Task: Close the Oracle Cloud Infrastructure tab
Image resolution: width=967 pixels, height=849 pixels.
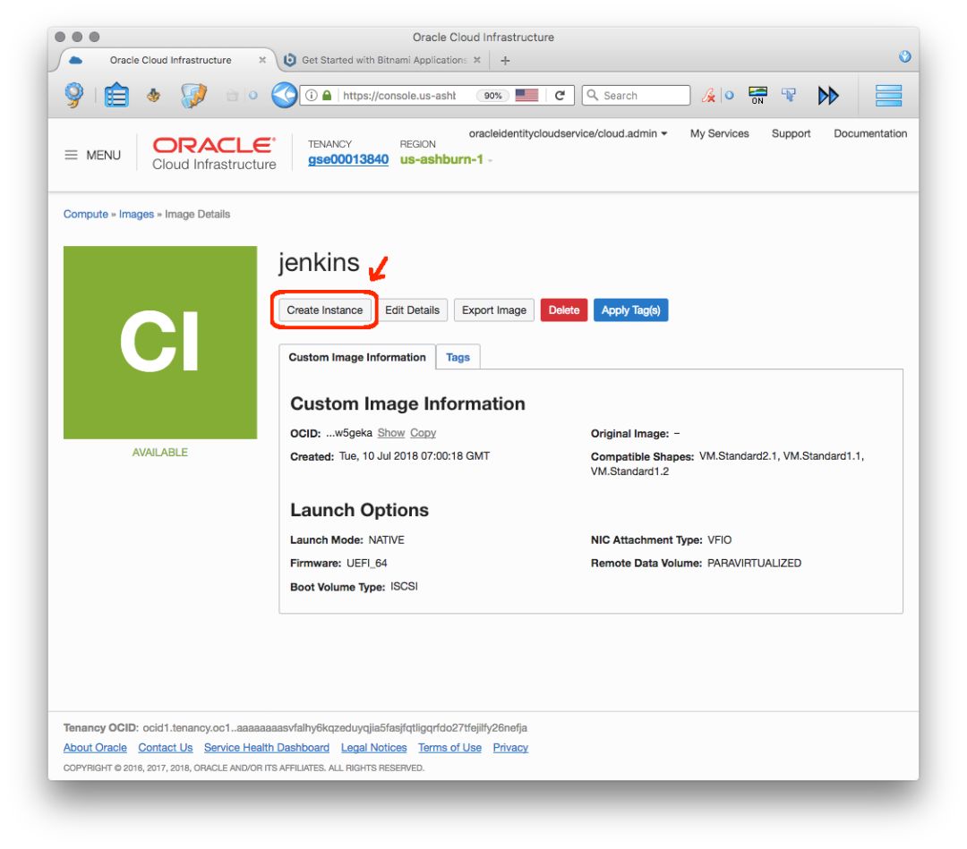Action: [x=262, y=60]
